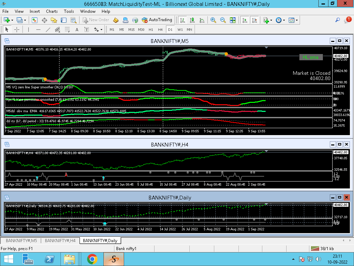Image resolution: width=354 pixels, height=266 pixels.
Task: Select the crosshair cursor tool
Action: 17,30
